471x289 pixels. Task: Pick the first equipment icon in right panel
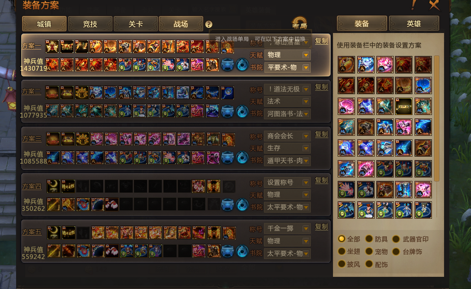click(x=346, y=65)
